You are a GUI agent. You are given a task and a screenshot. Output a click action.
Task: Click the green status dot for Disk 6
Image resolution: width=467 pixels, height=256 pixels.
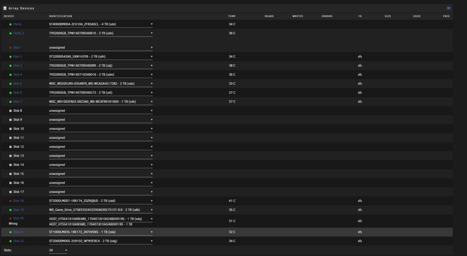(10, 92)
